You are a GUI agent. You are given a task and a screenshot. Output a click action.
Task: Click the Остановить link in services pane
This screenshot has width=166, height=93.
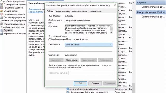[34, 9]
